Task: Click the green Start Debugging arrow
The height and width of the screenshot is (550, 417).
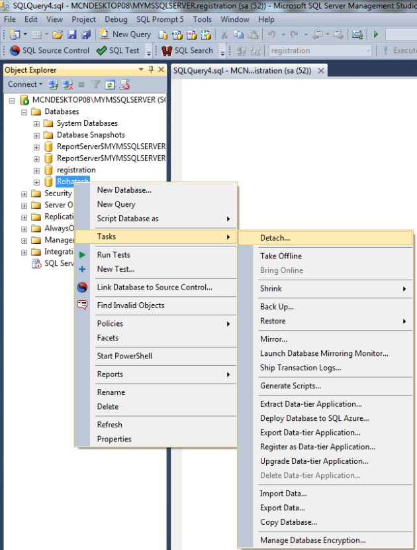Action: [376, 34]
